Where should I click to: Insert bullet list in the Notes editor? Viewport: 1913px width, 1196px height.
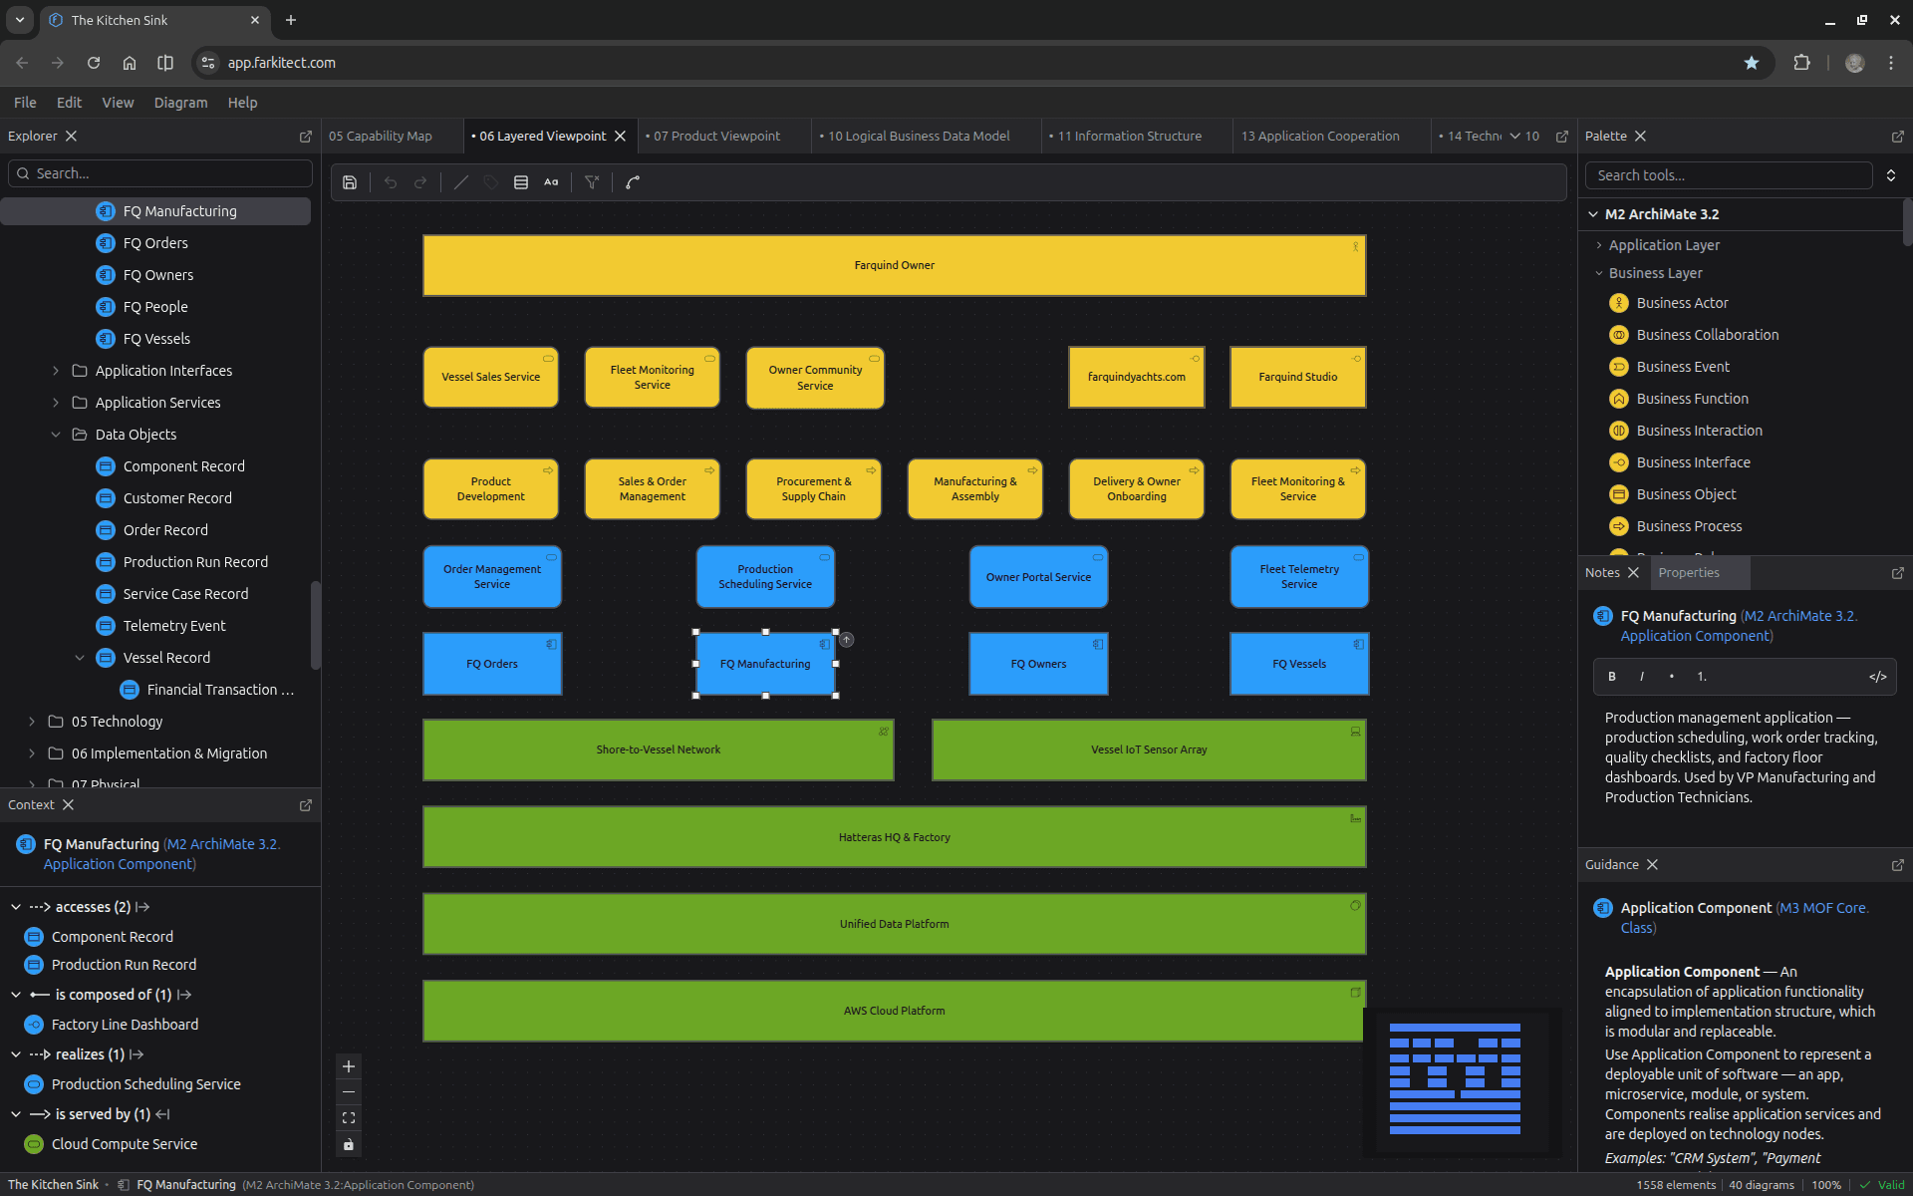coord(1672,677)
